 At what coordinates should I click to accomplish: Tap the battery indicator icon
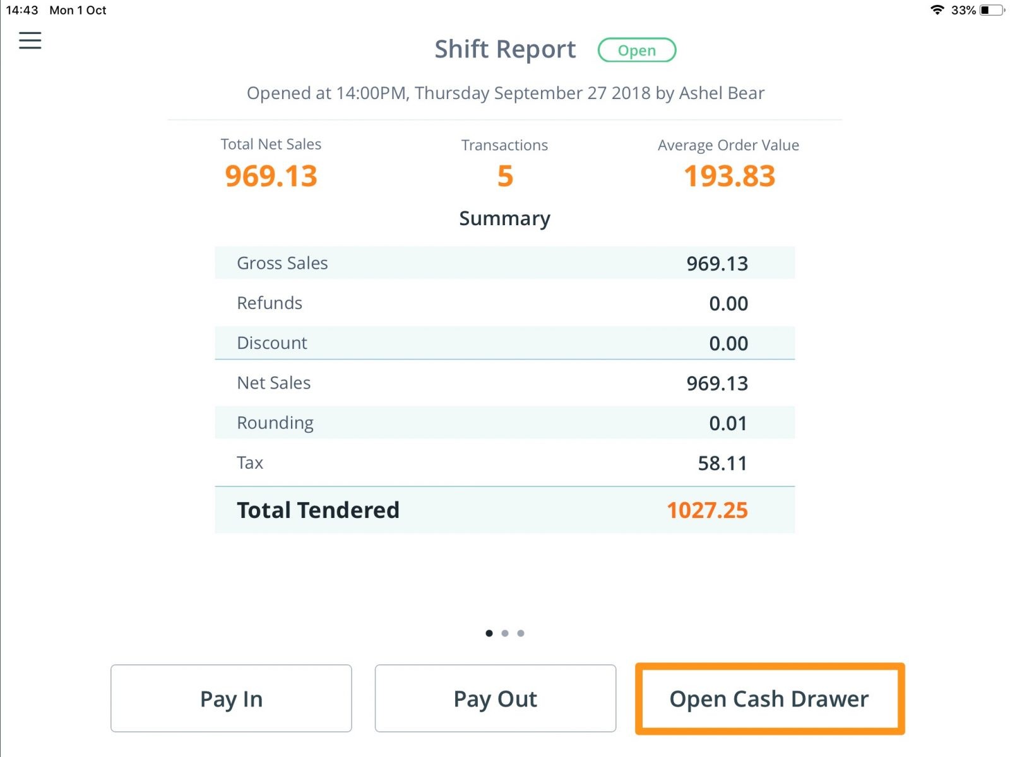coord(992,10)
